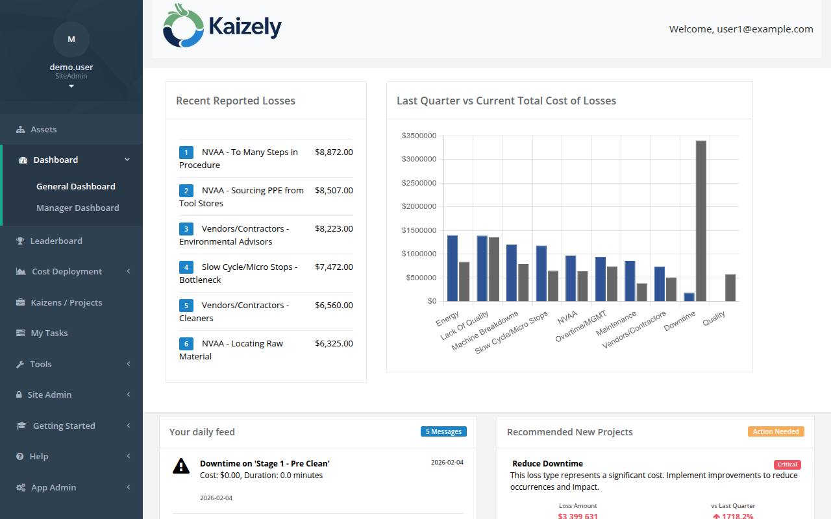
Task: Switch to the Manager Dashboard
Action: [77, 208]
